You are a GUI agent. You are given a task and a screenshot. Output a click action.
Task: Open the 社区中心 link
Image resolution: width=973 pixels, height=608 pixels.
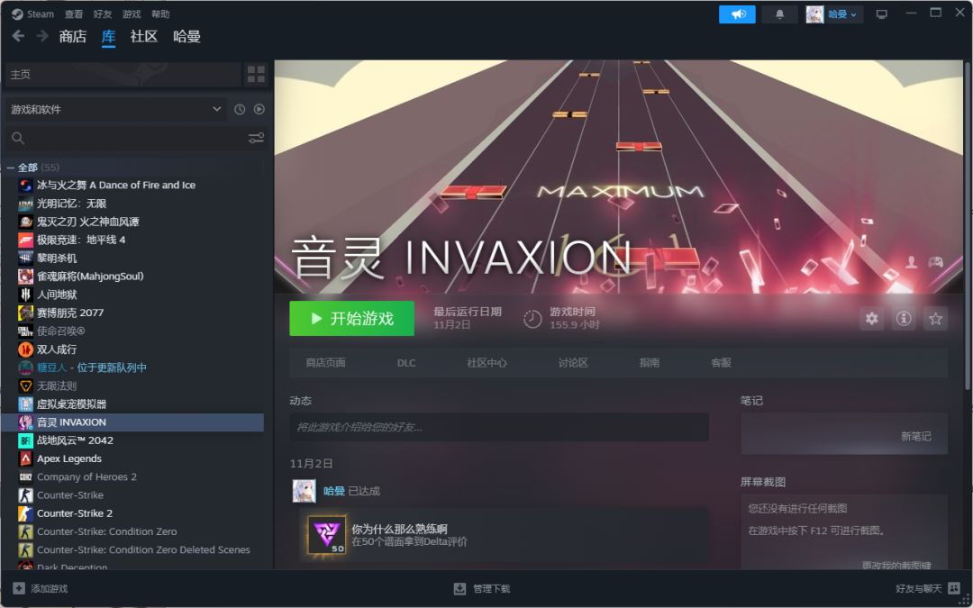coord(487,363)
